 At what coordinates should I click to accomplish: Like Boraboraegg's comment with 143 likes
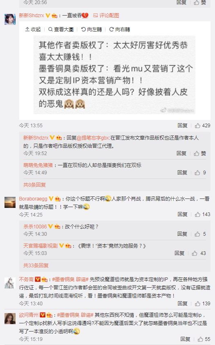pos(202,214)
